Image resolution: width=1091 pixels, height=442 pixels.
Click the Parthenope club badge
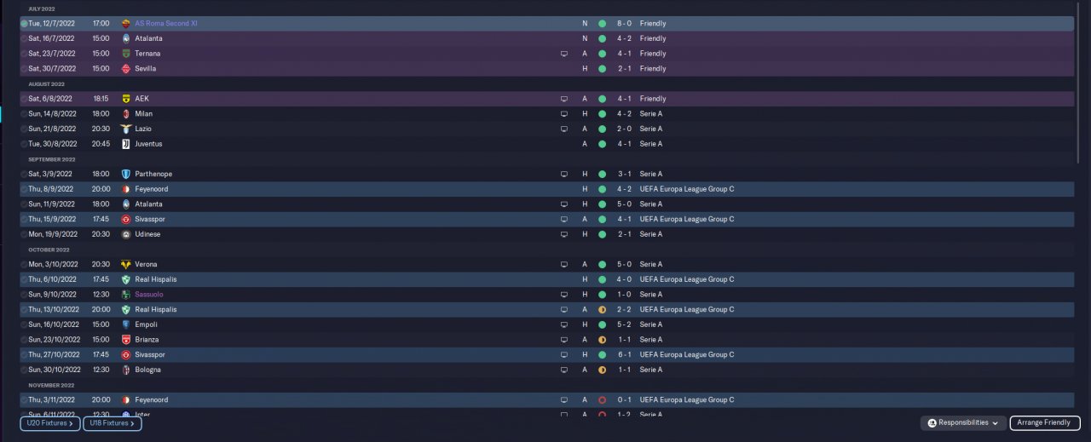tap(126, 174)
